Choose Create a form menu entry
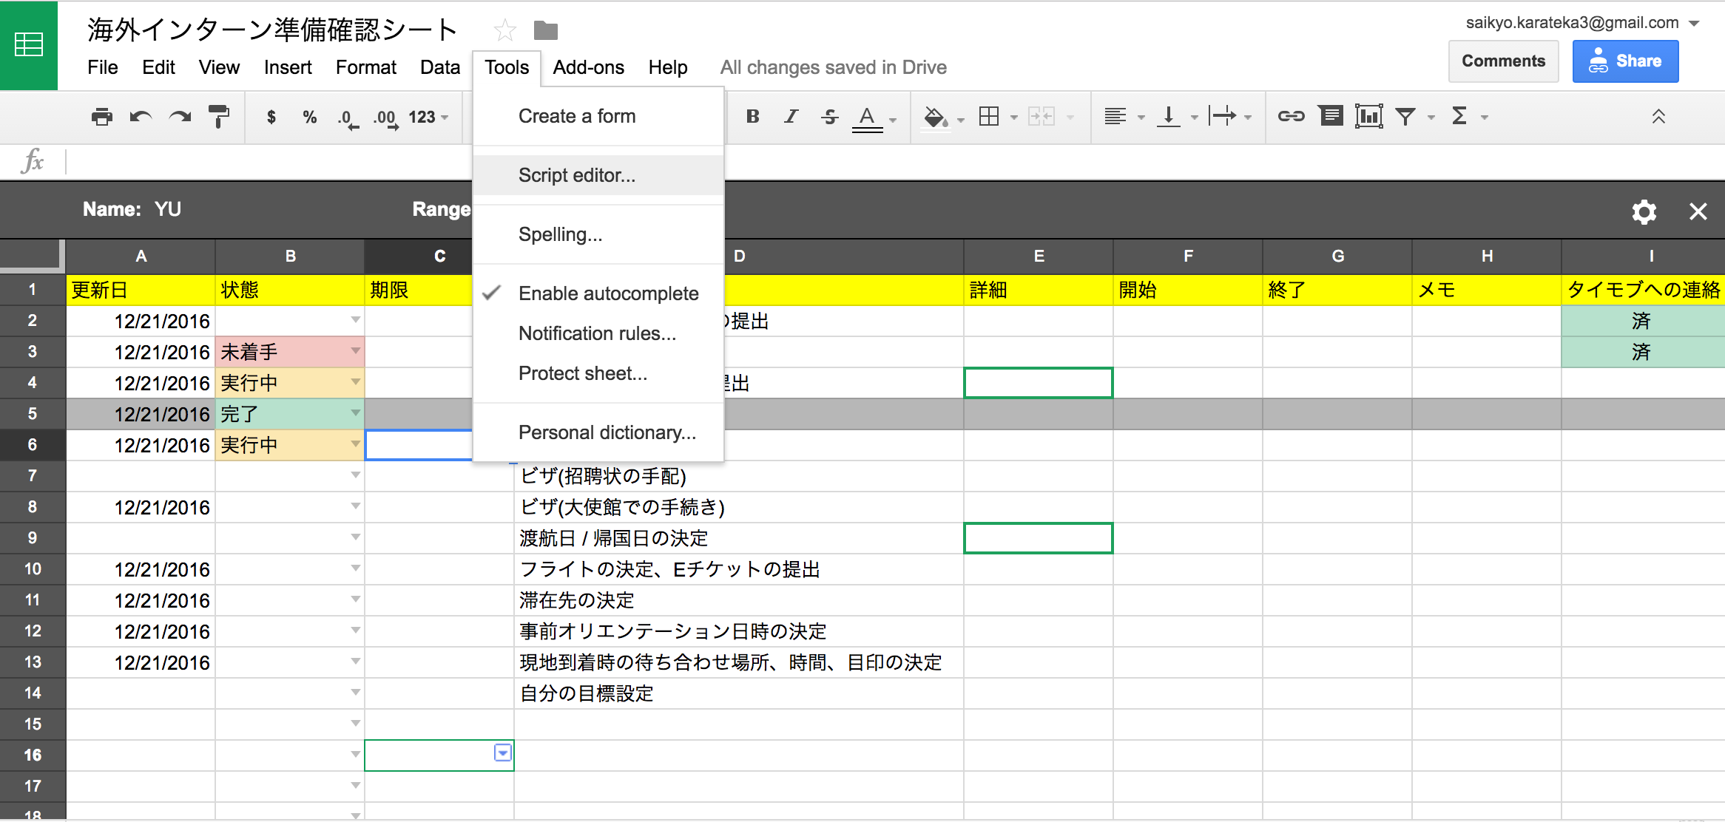Viewport: 1725px width, 822px height. point(598,116)
